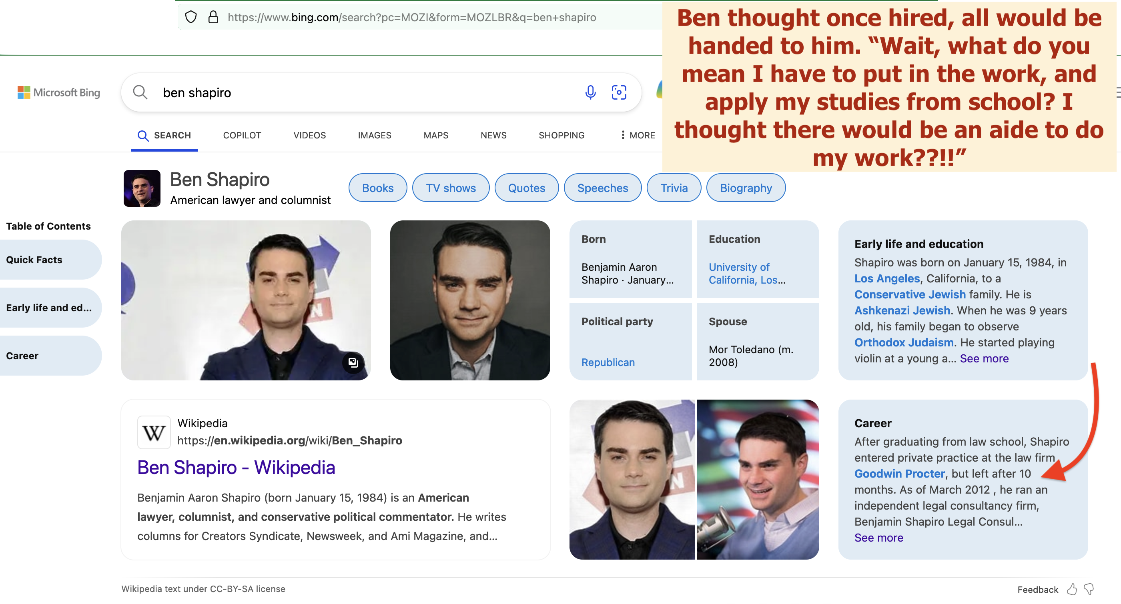Jump to Career in contents
Screen dimensions: 1121x604
[50, 356]
